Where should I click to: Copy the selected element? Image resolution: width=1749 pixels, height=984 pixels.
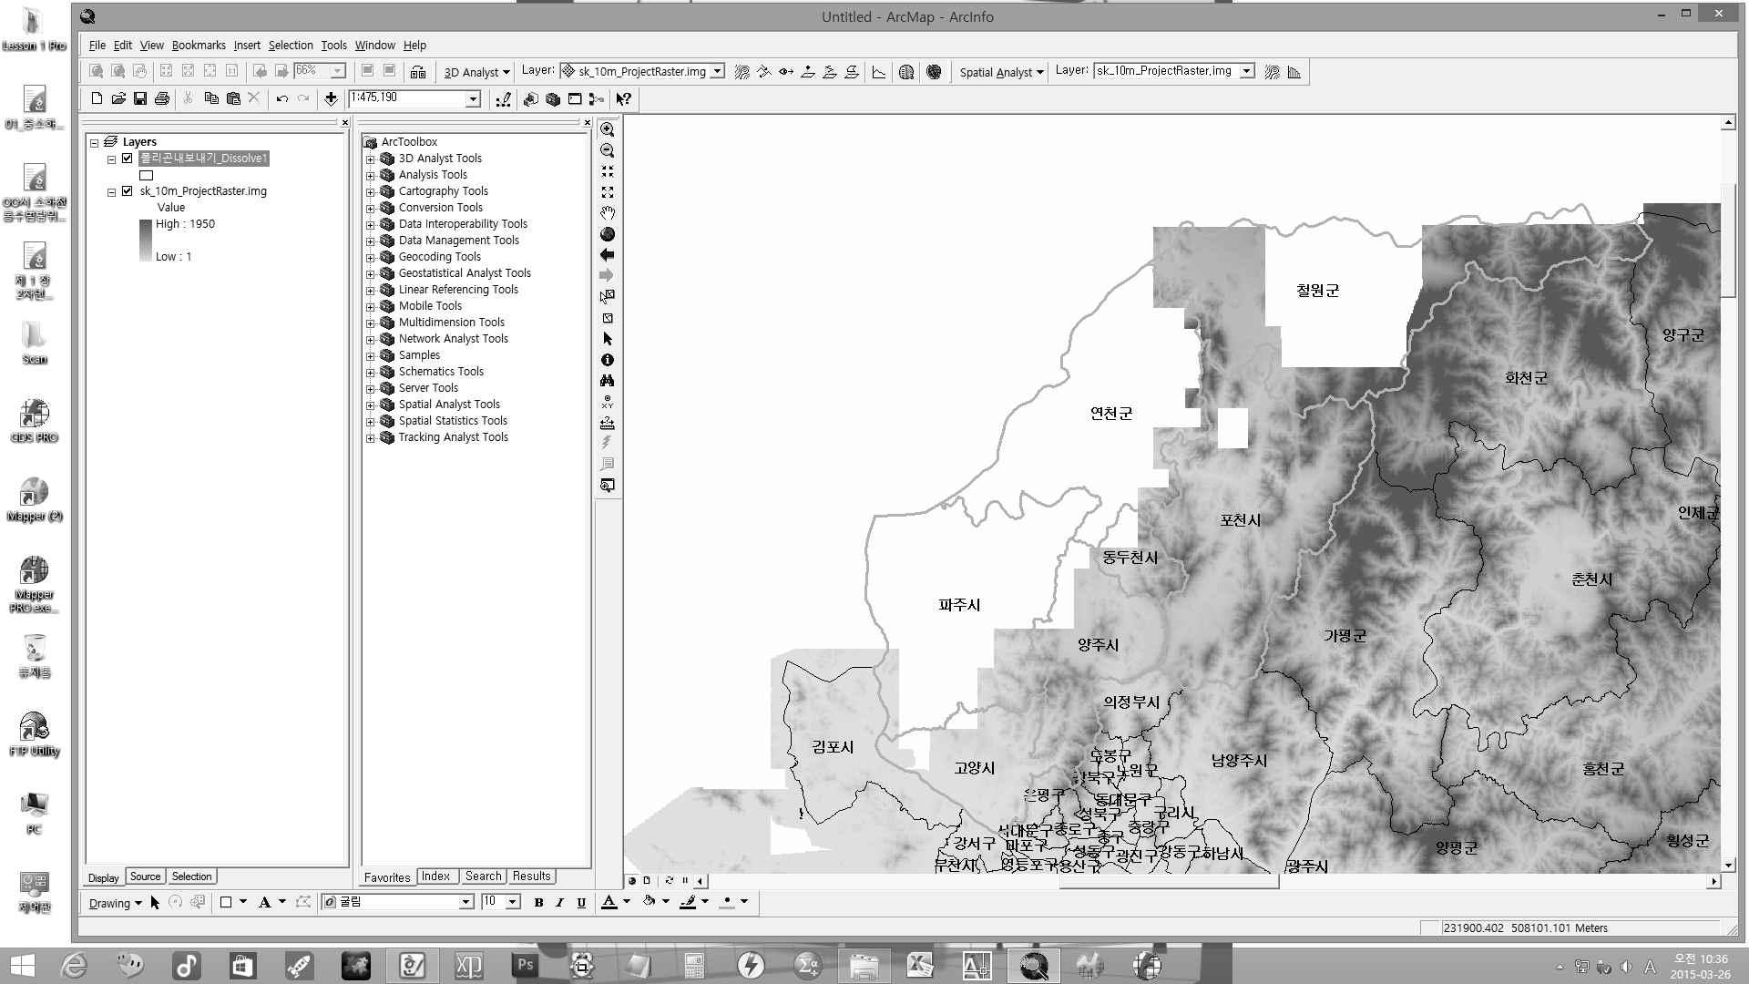click(211, 98)
